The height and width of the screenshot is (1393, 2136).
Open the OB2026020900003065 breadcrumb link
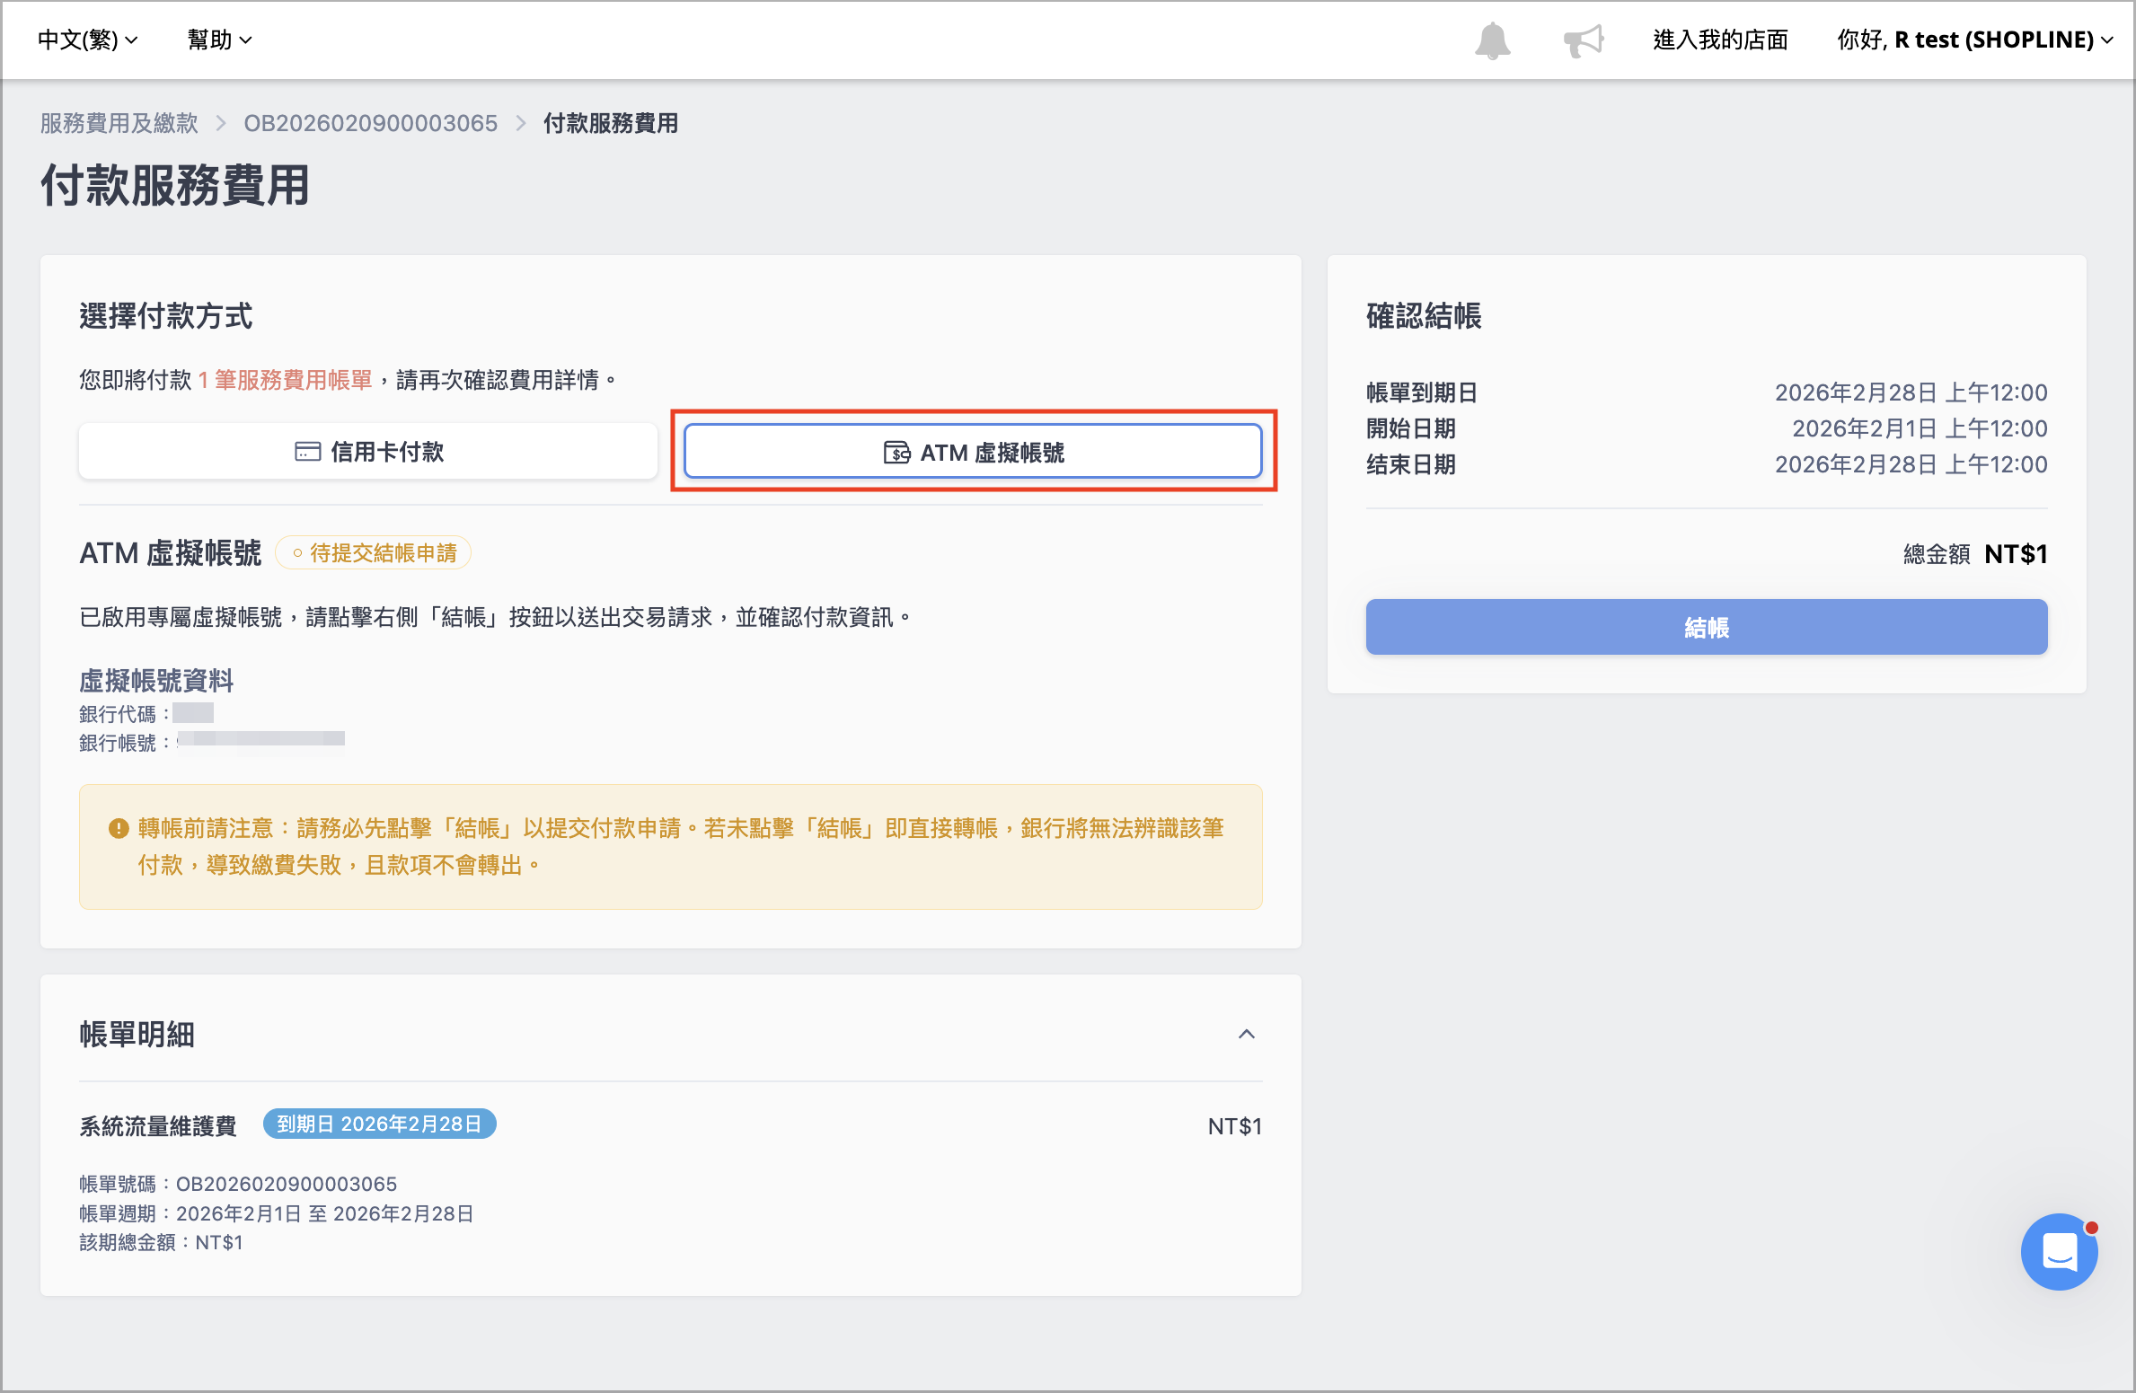(x=370, y=123)
